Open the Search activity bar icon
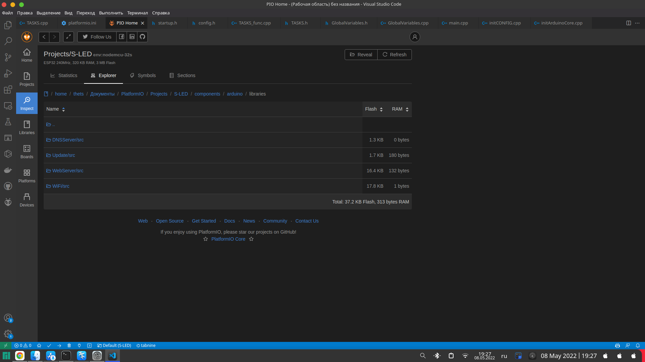 click(x=8, y=41)
